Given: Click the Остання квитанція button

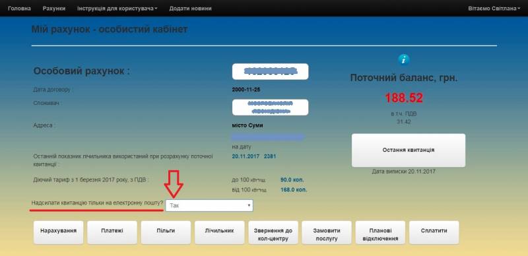Looking at the screenshot, I should (x=409, y=150).
